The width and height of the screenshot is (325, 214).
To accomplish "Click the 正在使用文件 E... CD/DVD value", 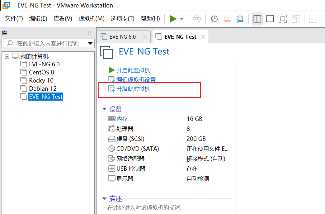I will 207,149.
